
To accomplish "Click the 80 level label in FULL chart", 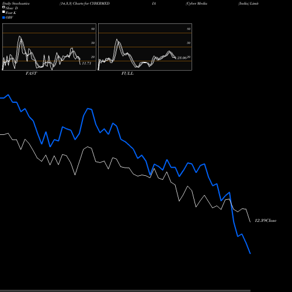I will click(x=189, y=29).
